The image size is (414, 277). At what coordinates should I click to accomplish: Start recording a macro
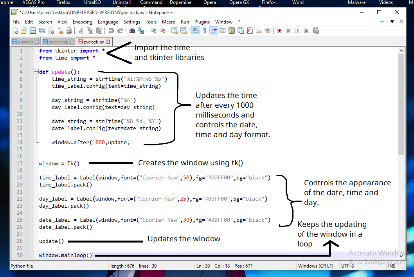tap(279, 31)
